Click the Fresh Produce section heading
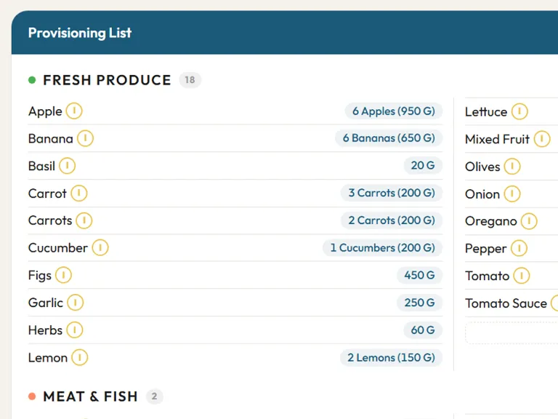Screen dimensions: 558x419 [107, 80]
